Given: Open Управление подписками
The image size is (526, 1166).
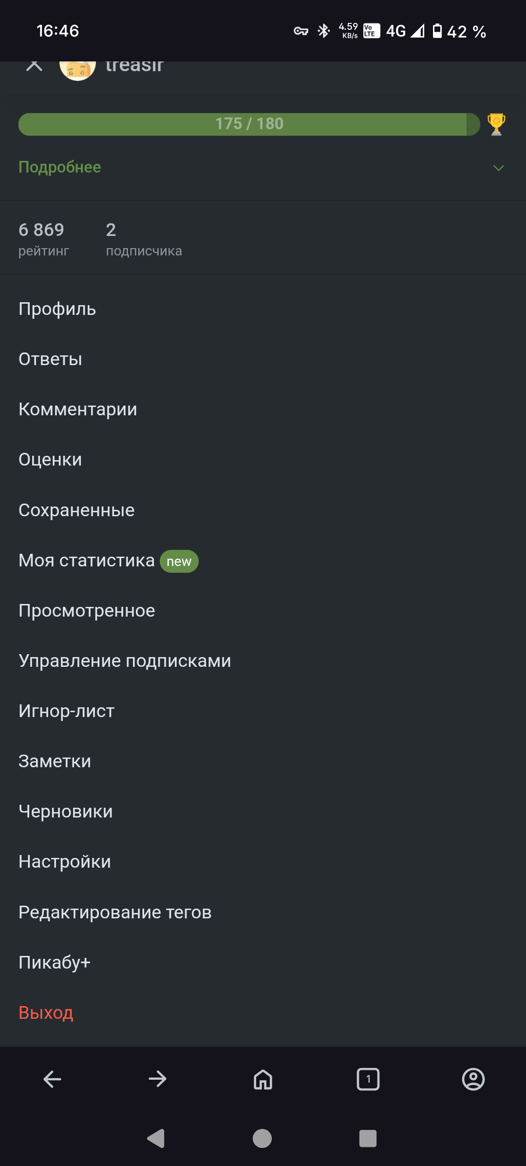Looking at the screenshot, I should coord(125,661).
